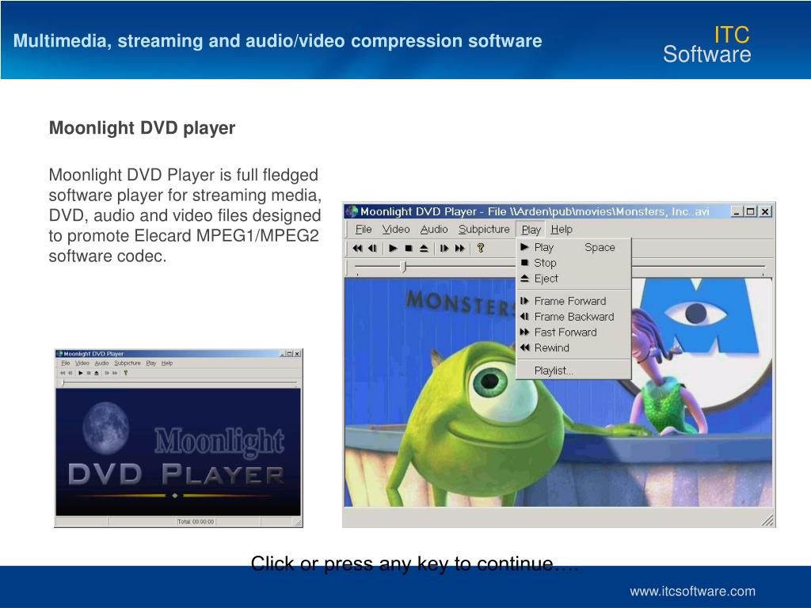Close the large Moonlight DVD Player window
The image size is (811, 608).
coord(766,211)
